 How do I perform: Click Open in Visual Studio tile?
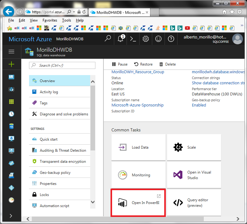tap(194, 175)
